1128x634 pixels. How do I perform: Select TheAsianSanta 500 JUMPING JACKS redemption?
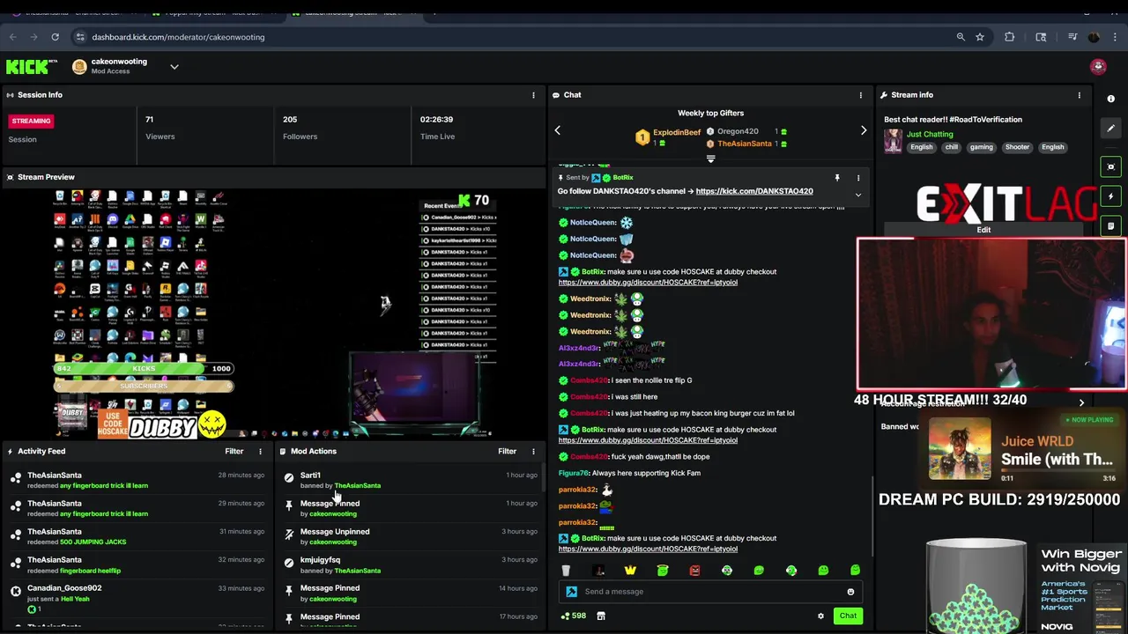(x=137, y=537)
